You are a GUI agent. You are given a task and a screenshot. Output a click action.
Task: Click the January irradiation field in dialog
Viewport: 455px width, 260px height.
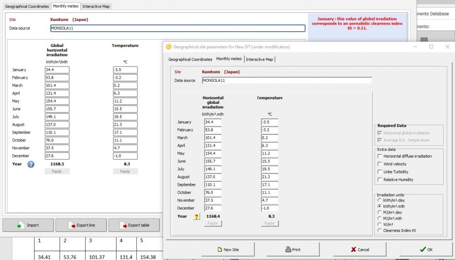pos(213,122)
